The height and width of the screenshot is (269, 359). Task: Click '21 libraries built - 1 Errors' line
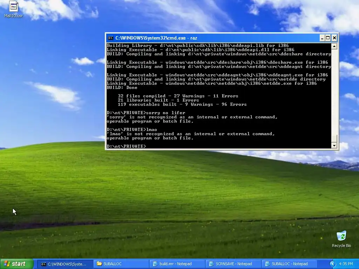158,100
